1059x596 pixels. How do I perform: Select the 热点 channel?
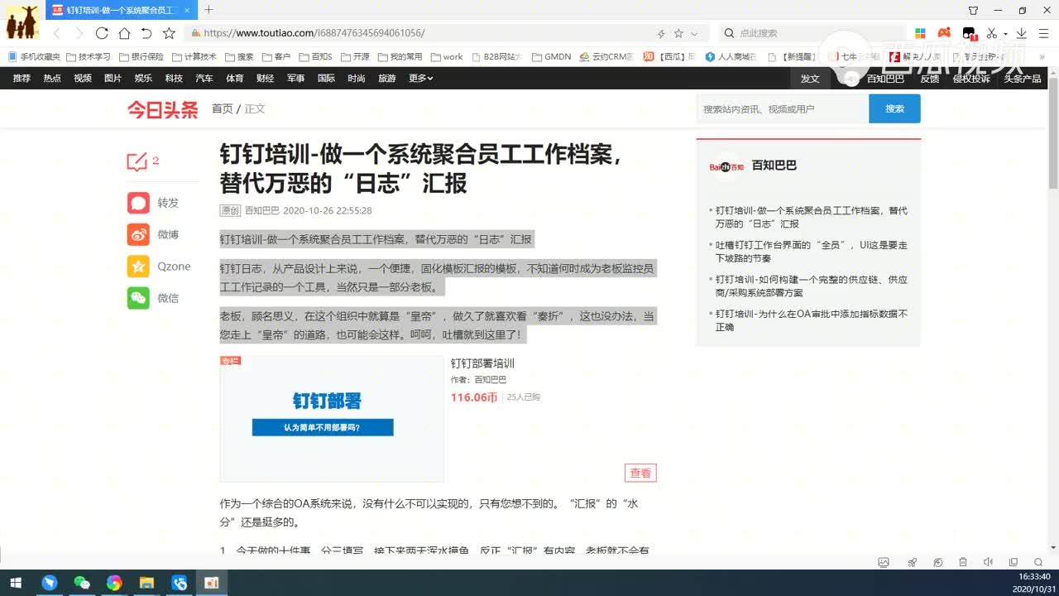coord(52,78)
